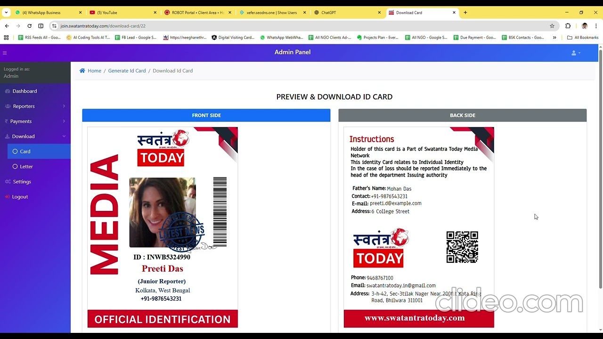Open AI Coding Tools bookmark
This screenshot has width=603, height=339.
(x=88, y=38)
